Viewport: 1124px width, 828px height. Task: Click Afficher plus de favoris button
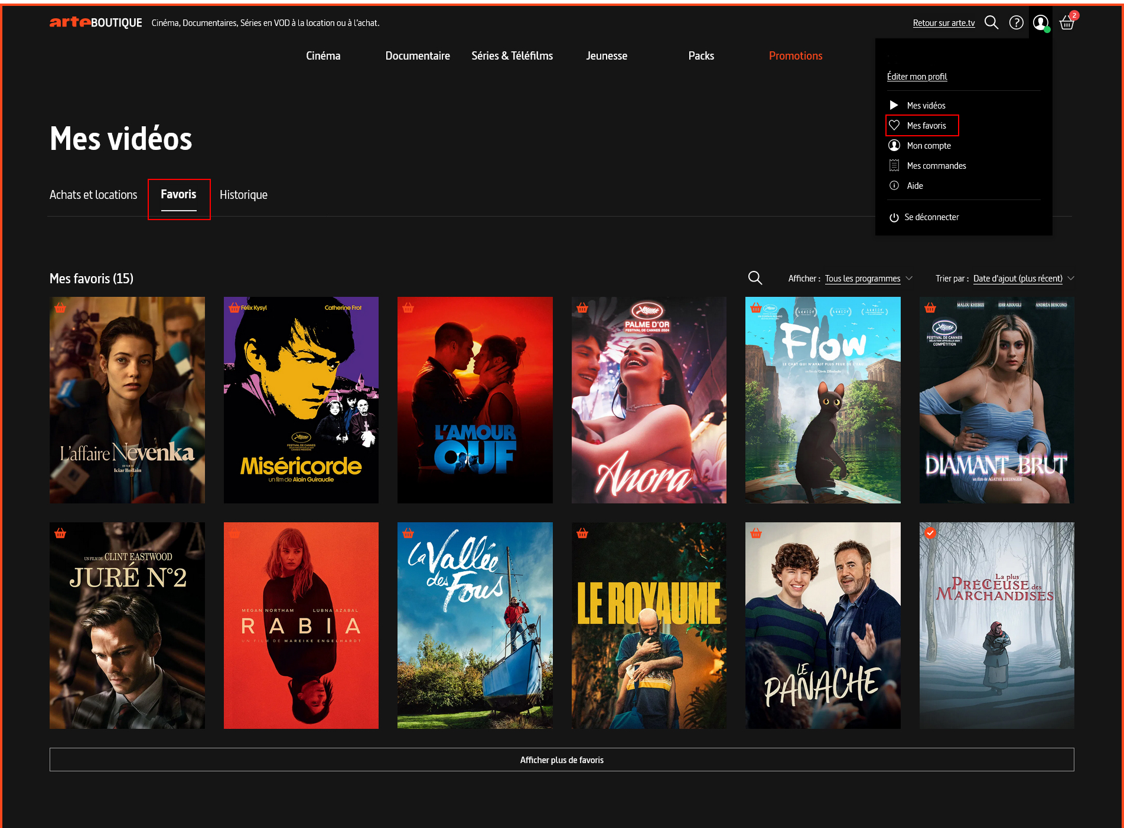(562, 760)
